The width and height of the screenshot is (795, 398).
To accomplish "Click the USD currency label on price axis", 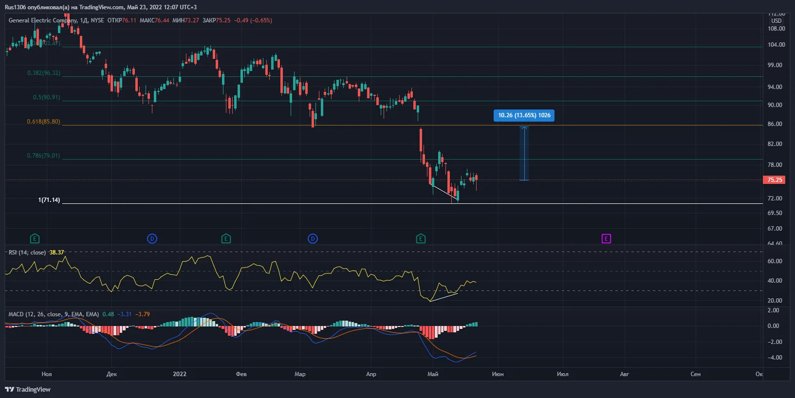I will (776, 20).
